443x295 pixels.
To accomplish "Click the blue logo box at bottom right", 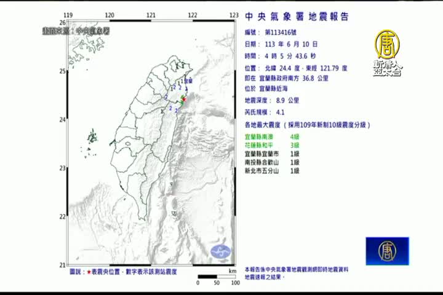I will (387, 251).
